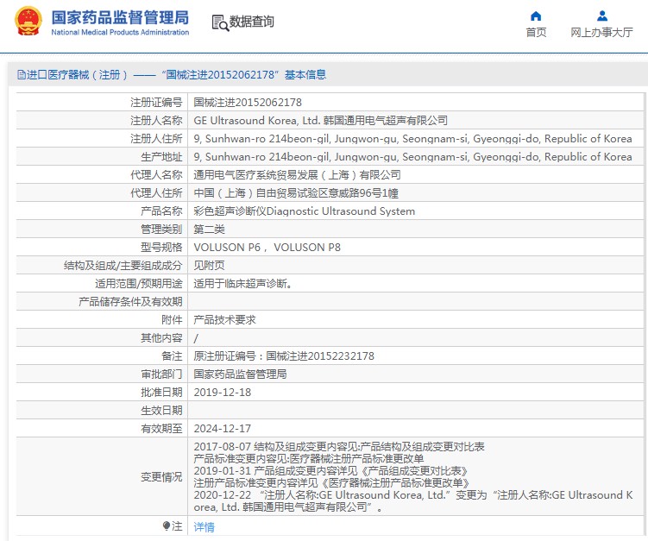The width and height of the screenshot is (648, 541).
Task: Select the 2019-01-31 change record line
Action: point(331,471)
